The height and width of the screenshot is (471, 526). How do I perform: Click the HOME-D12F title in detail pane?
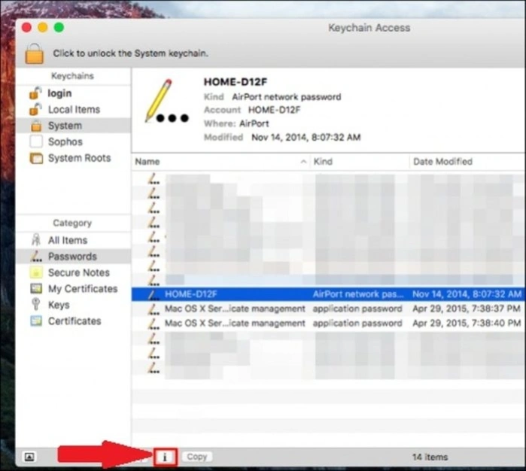tap(236, 82)
